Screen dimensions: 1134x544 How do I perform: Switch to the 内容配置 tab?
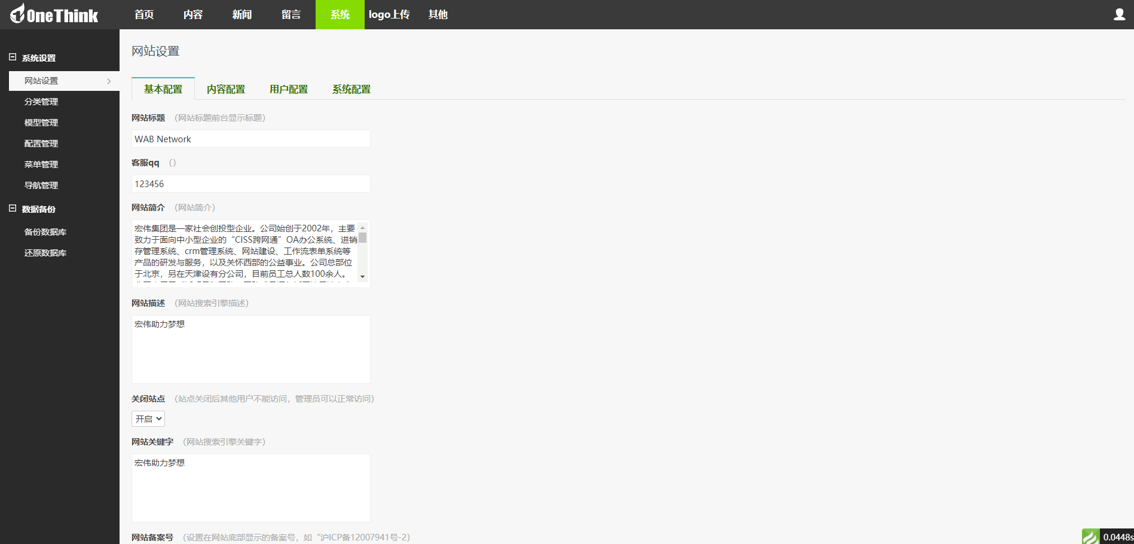click(x=226, y=89)
